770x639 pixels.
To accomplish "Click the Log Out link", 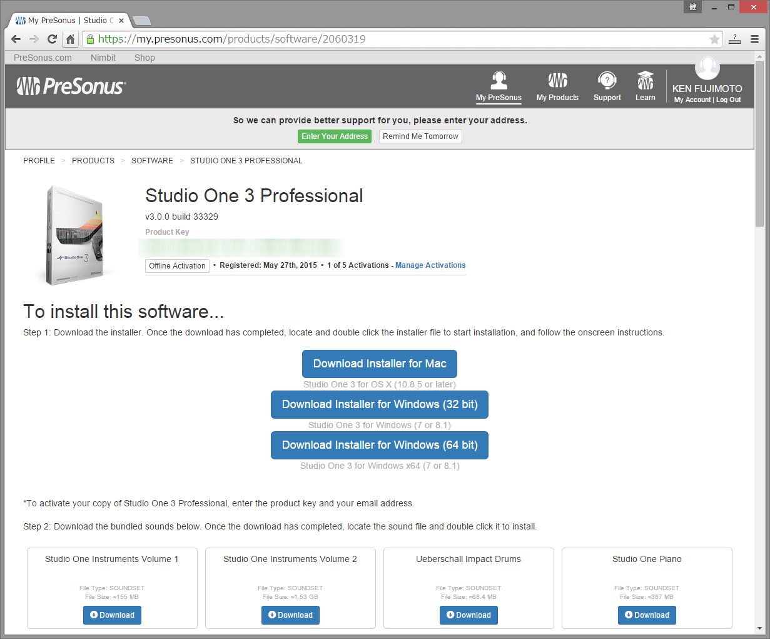I will coord(729,100).
